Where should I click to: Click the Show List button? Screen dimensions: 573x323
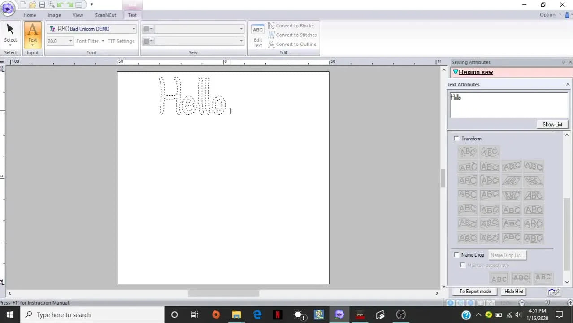click(552, 124)
